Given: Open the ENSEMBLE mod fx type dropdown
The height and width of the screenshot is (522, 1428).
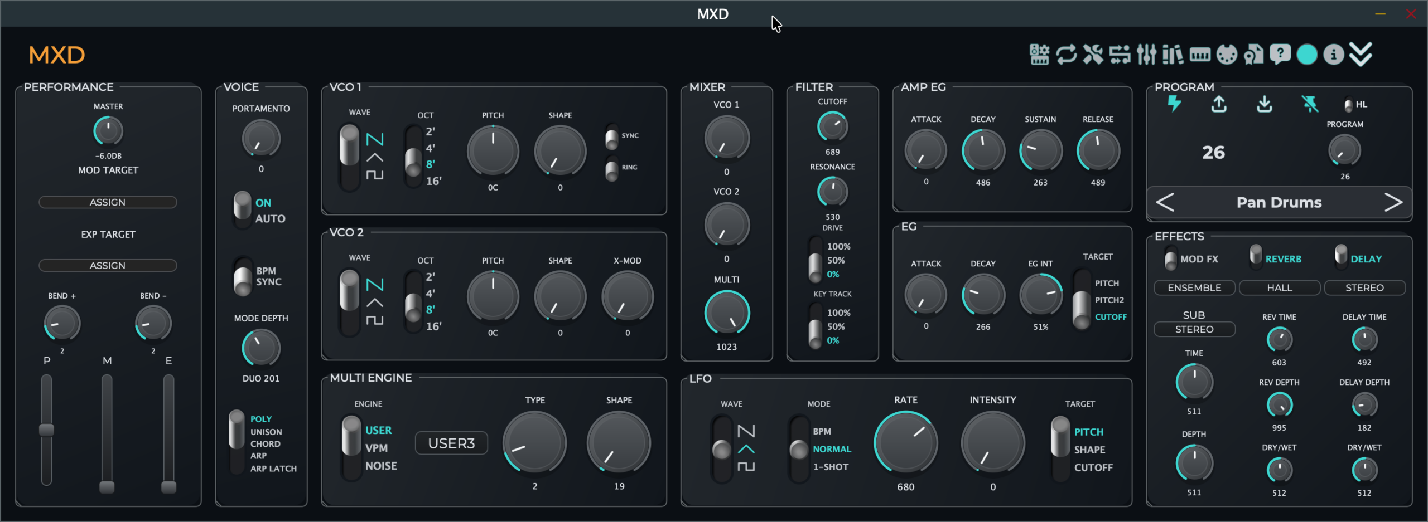Looking at the screenshot, I should [1194, 287].
